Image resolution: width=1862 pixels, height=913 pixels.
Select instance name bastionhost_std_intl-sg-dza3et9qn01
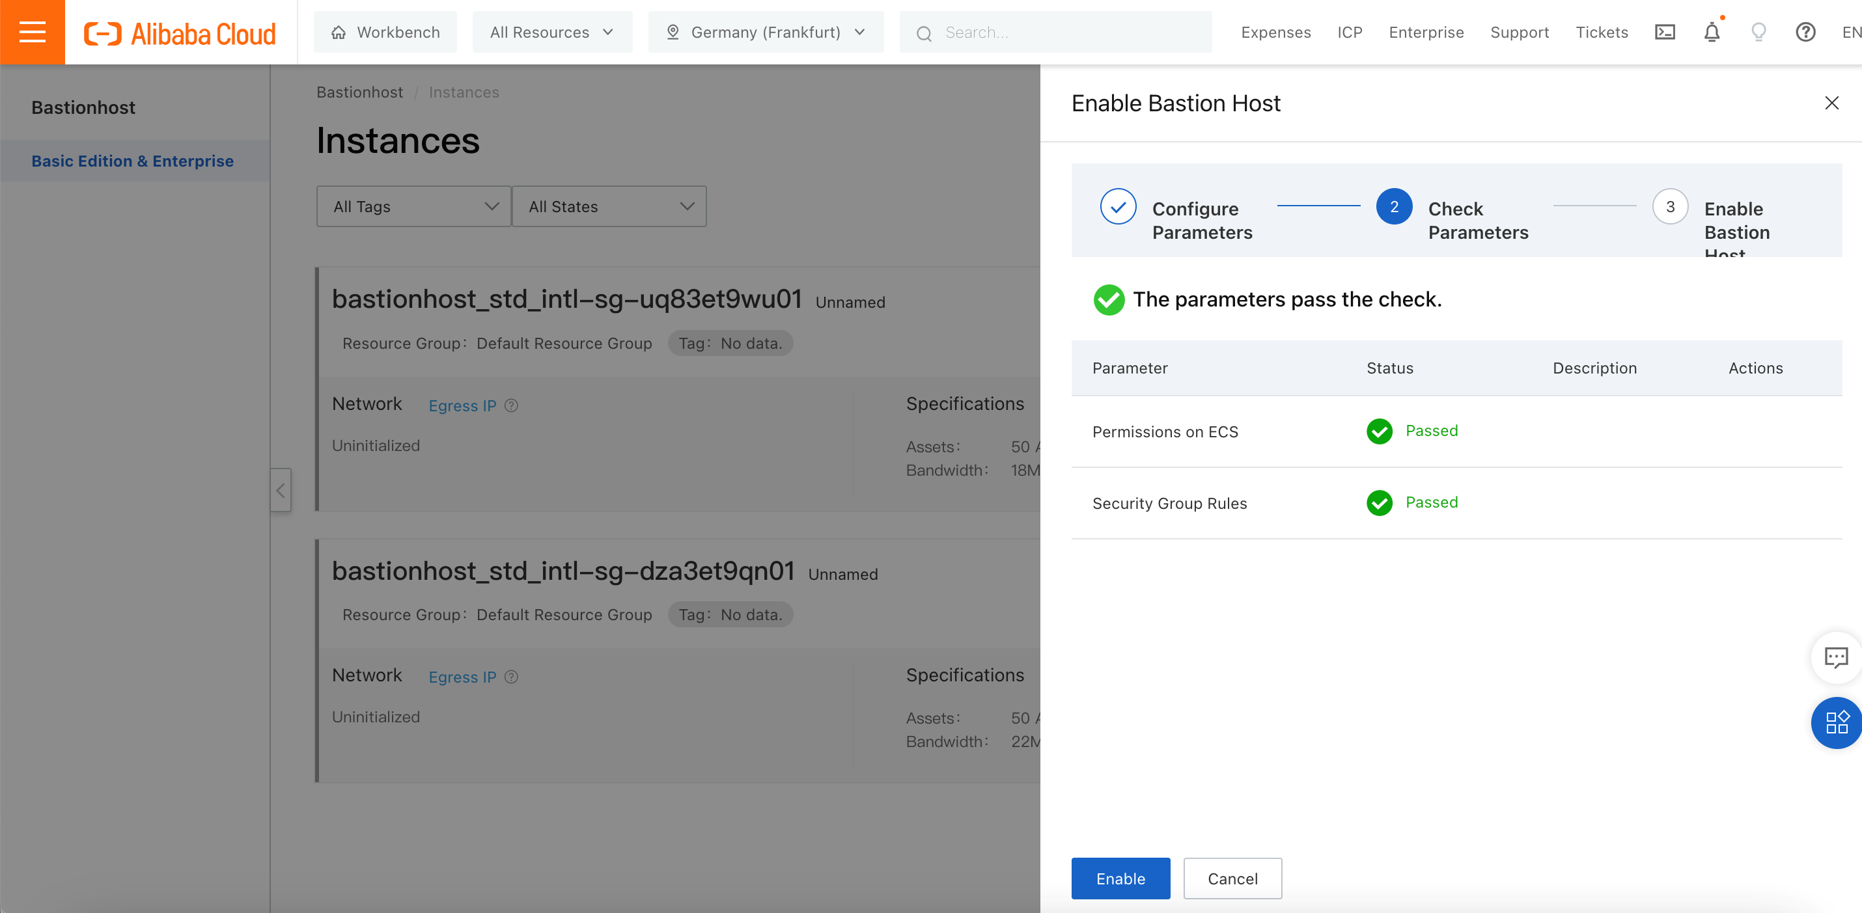pos(563,571)
